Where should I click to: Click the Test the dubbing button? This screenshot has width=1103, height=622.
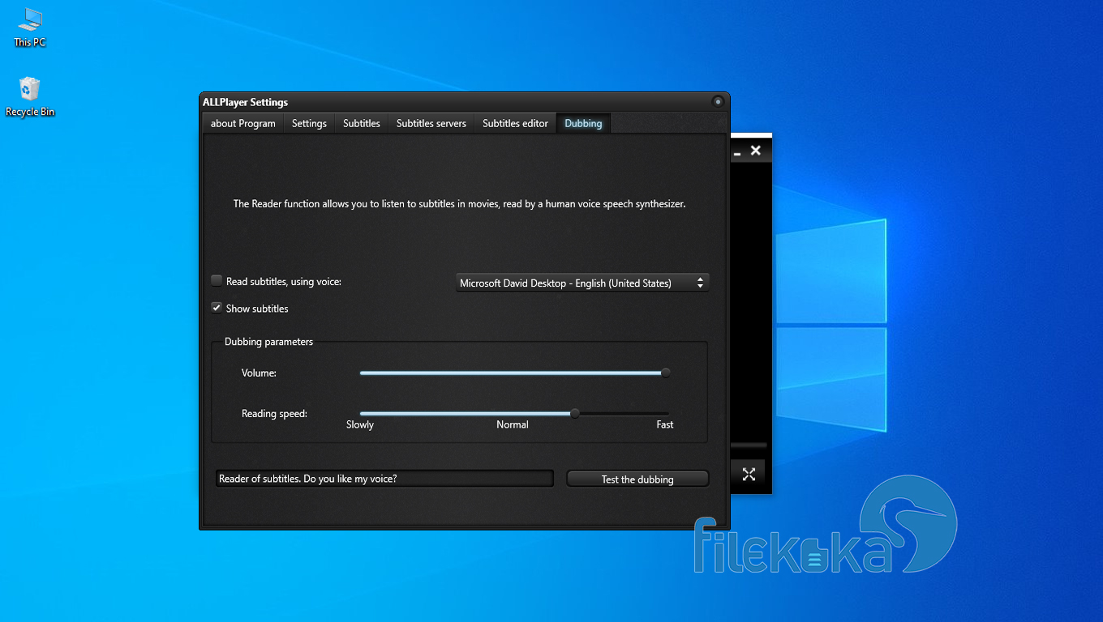click(637, 479)
